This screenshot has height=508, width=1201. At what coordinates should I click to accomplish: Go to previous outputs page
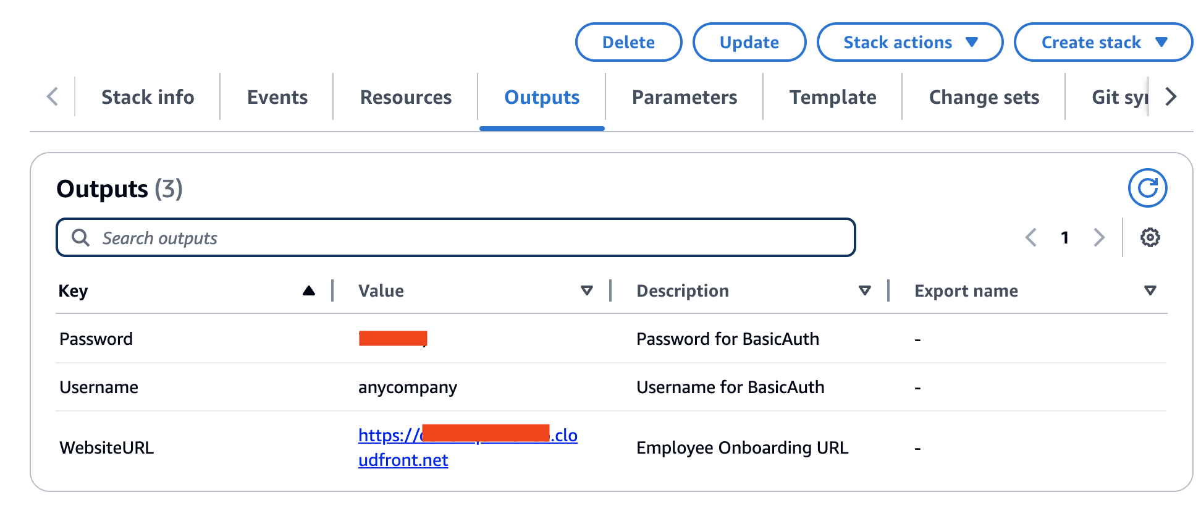coord(1031,237)
